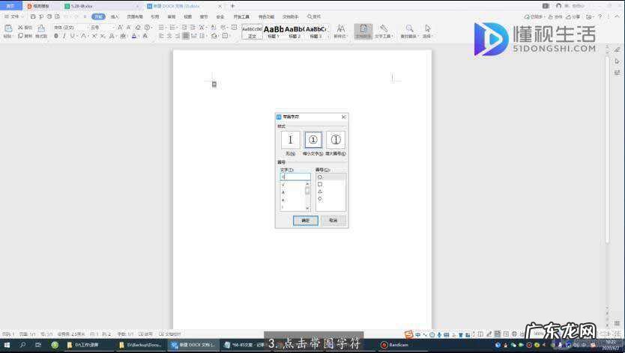Image resolution: width=625 pixels, height=353 pixels.
Task: Toggle italic formatting in the ribbon
Action: tap(64, 36)
